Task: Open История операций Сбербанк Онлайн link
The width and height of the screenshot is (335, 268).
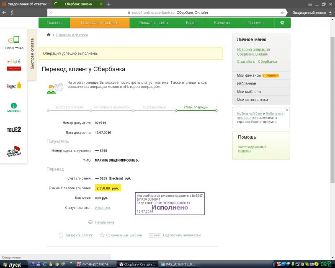Action: [253, 52]
